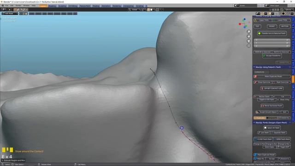295x166 pixels.
Task: Click the FRONT view button
Action: (272, 26)
